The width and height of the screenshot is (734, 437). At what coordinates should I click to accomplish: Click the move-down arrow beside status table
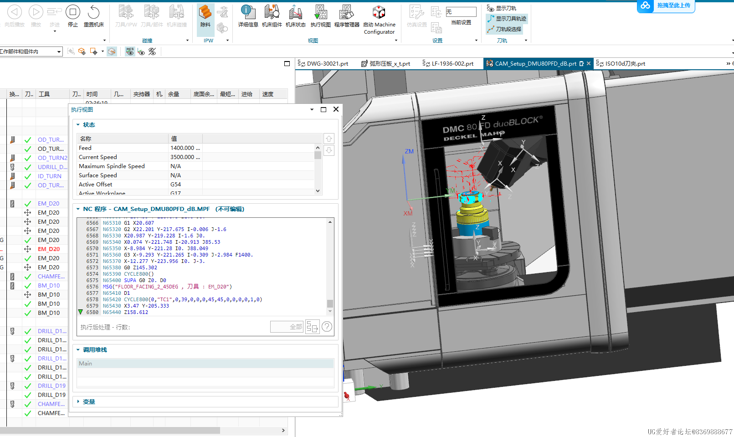click(329, 150)
